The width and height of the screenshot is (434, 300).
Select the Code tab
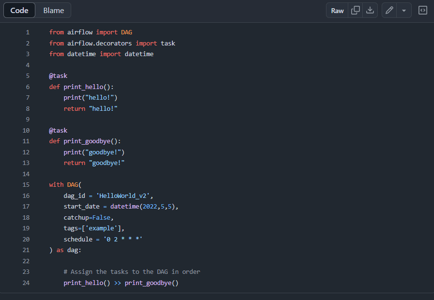coord(19,10)
